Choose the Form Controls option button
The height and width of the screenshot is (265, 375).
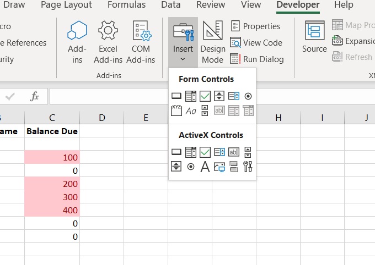tap(248, 96)
